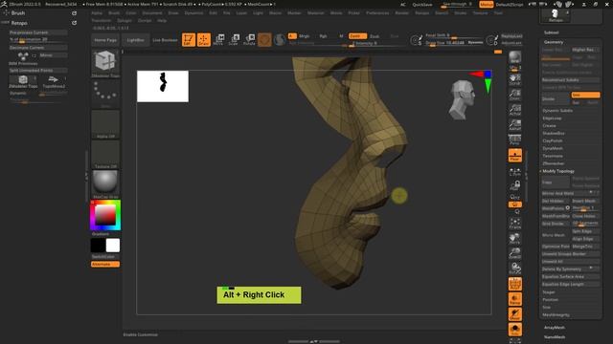The image size is (613, 344).
Task: Activate the Edit mode button
Action: coord(189,40)
